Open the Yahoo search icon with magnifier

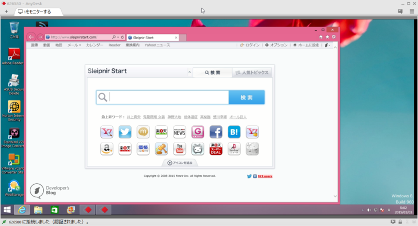107,132
